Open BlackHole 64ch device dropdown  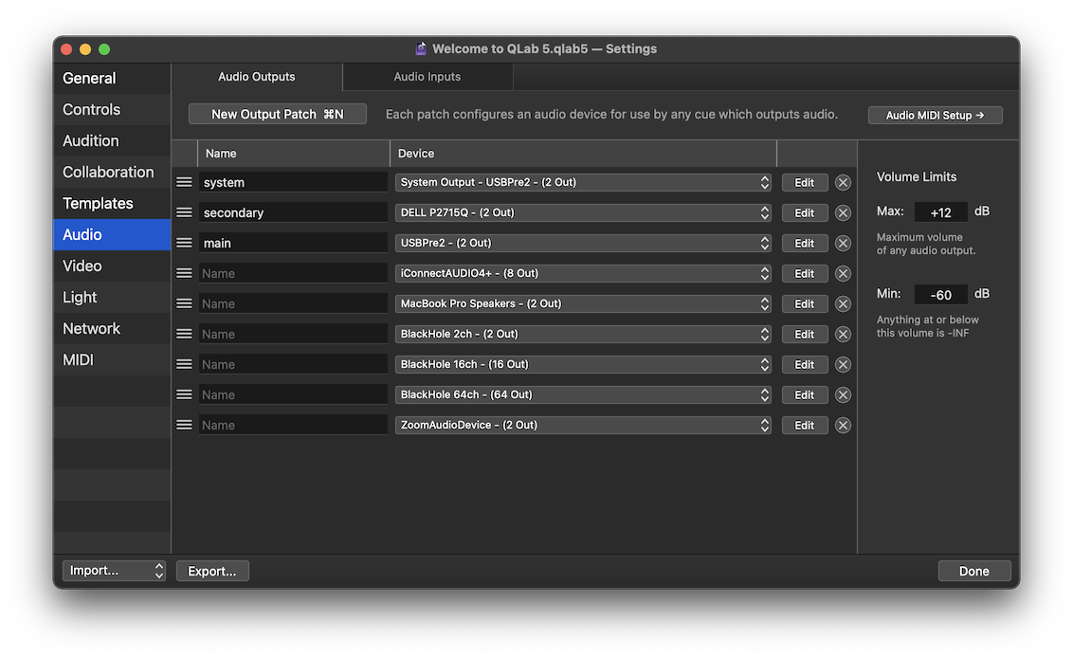(x=583, y=394)
